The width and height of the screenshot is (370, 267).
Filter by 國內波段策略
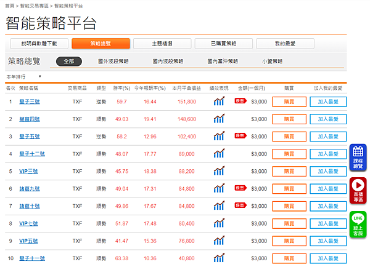pyautogui.click(x=168, y=62)
